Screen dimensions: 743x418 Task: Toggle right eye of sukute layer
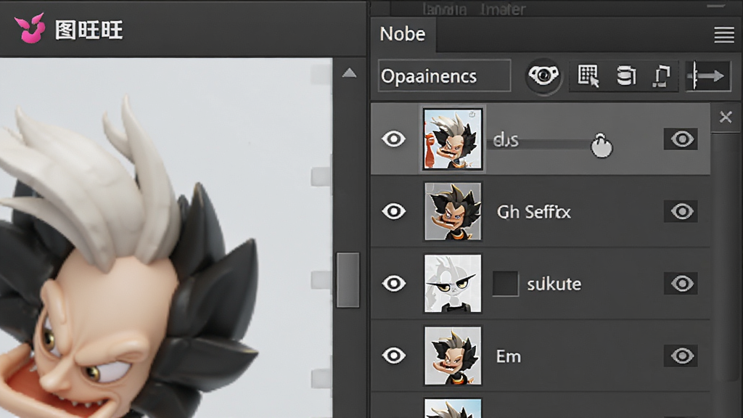(681, 284)
